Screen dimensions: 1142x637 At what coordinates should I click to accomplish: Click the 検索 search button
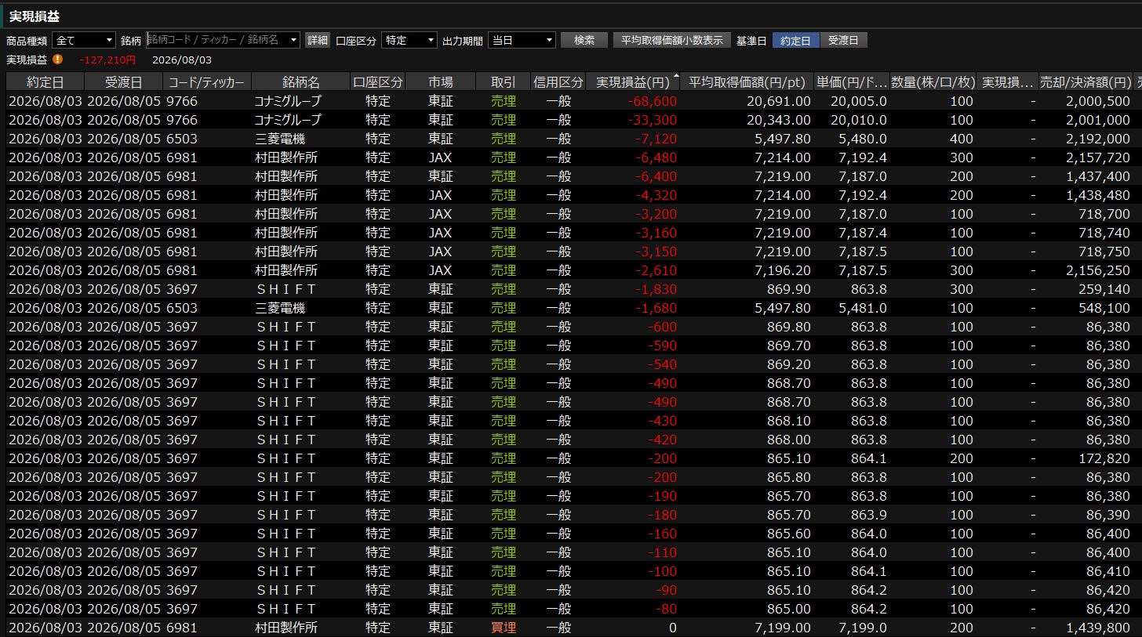pos(584,40)
